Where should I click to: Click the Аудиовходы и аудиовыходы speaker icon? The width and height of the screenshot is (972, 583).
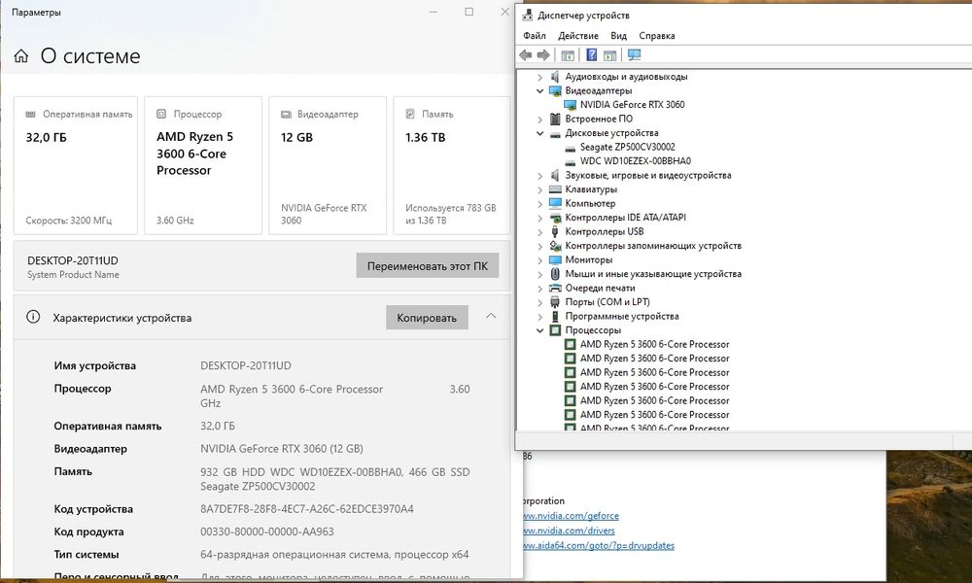(x=555, y=77)
